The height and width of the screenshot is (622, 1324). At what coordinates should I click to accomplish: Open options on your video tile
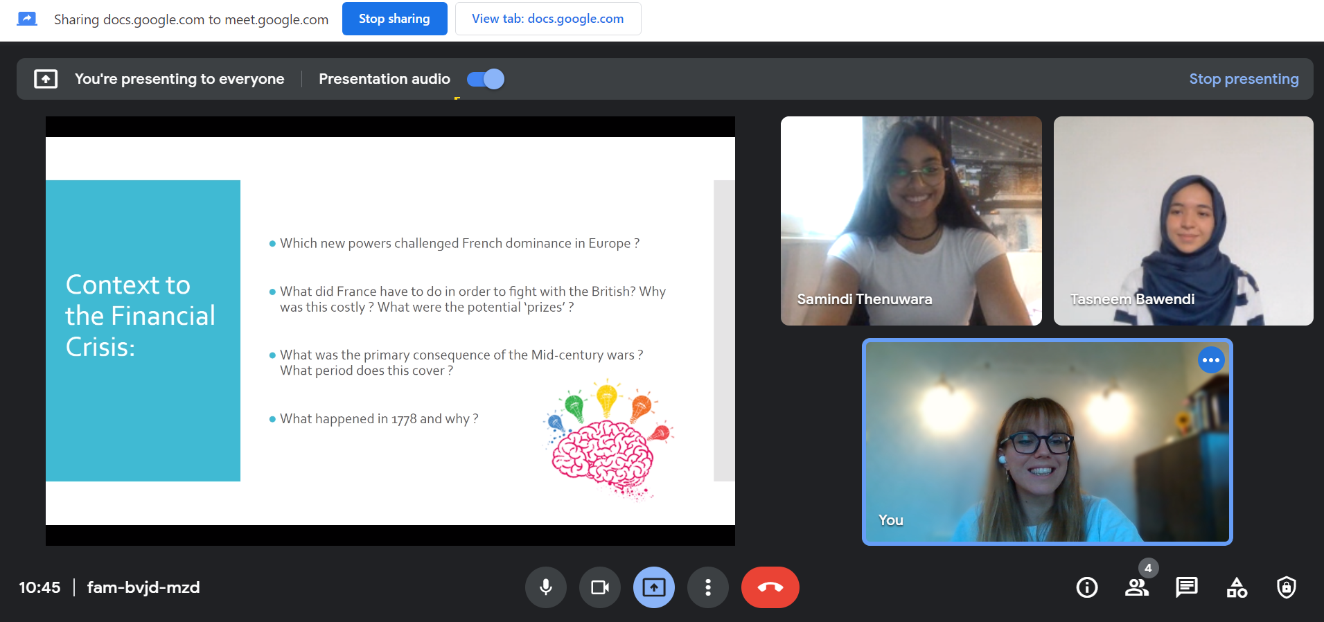(x=1211, y=360)
